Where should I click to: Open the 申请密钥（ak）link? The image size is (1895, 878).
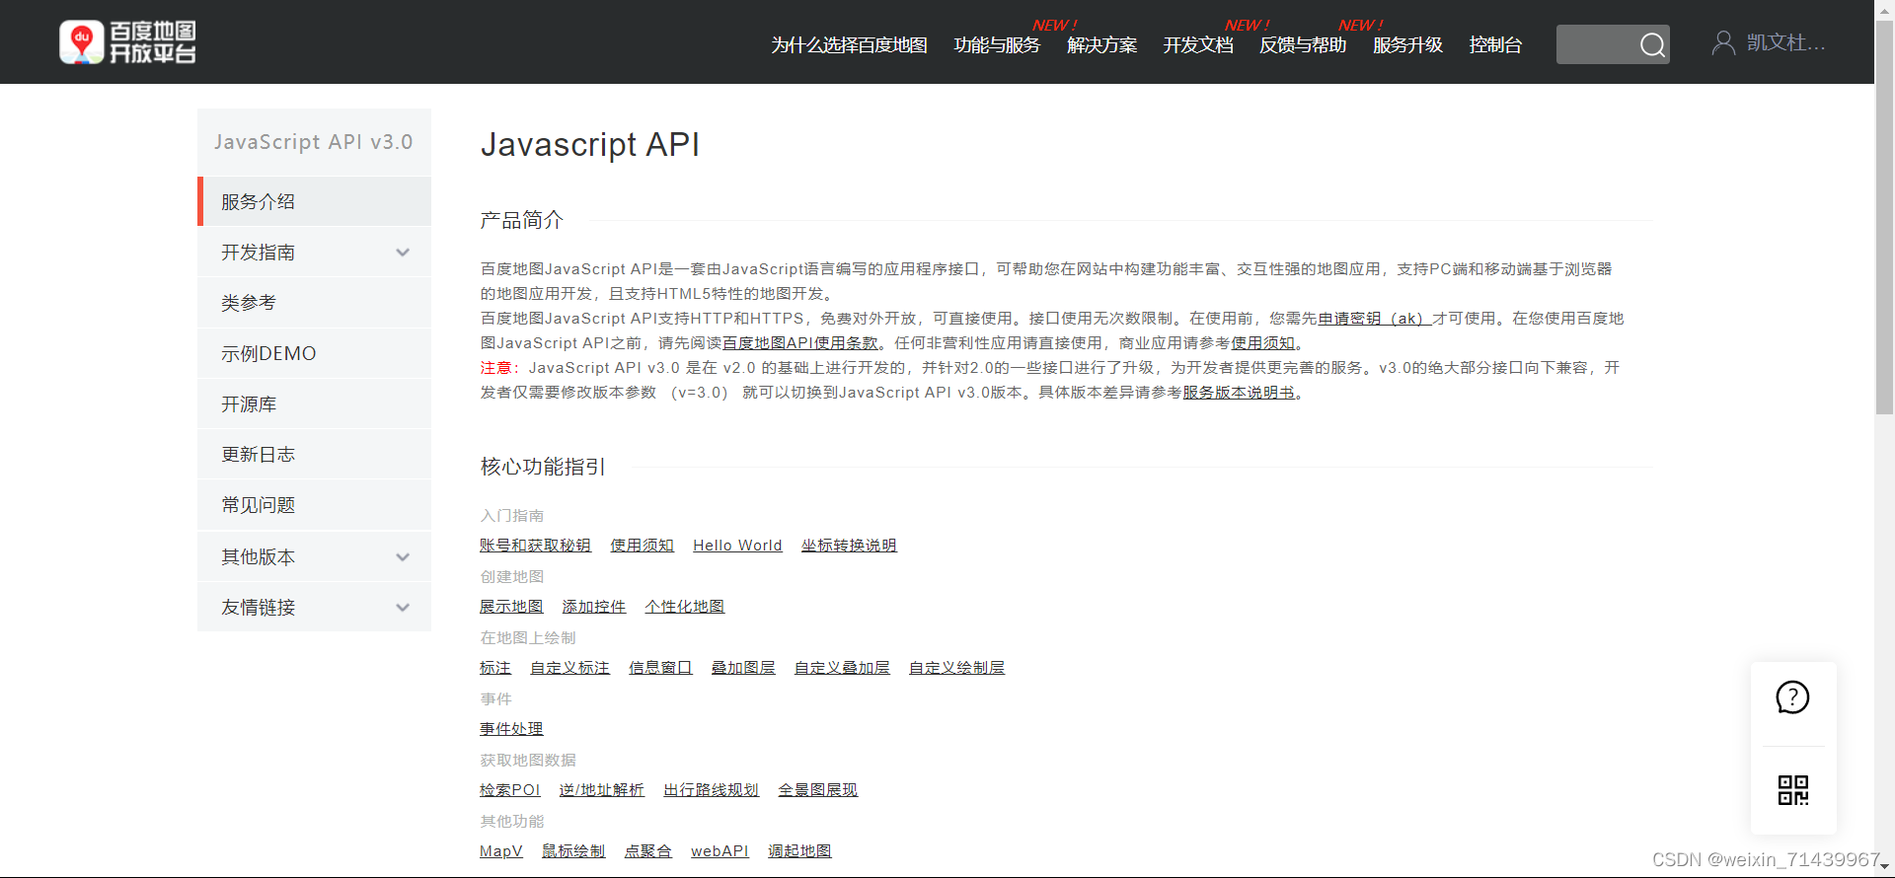tap(1375, 319)
